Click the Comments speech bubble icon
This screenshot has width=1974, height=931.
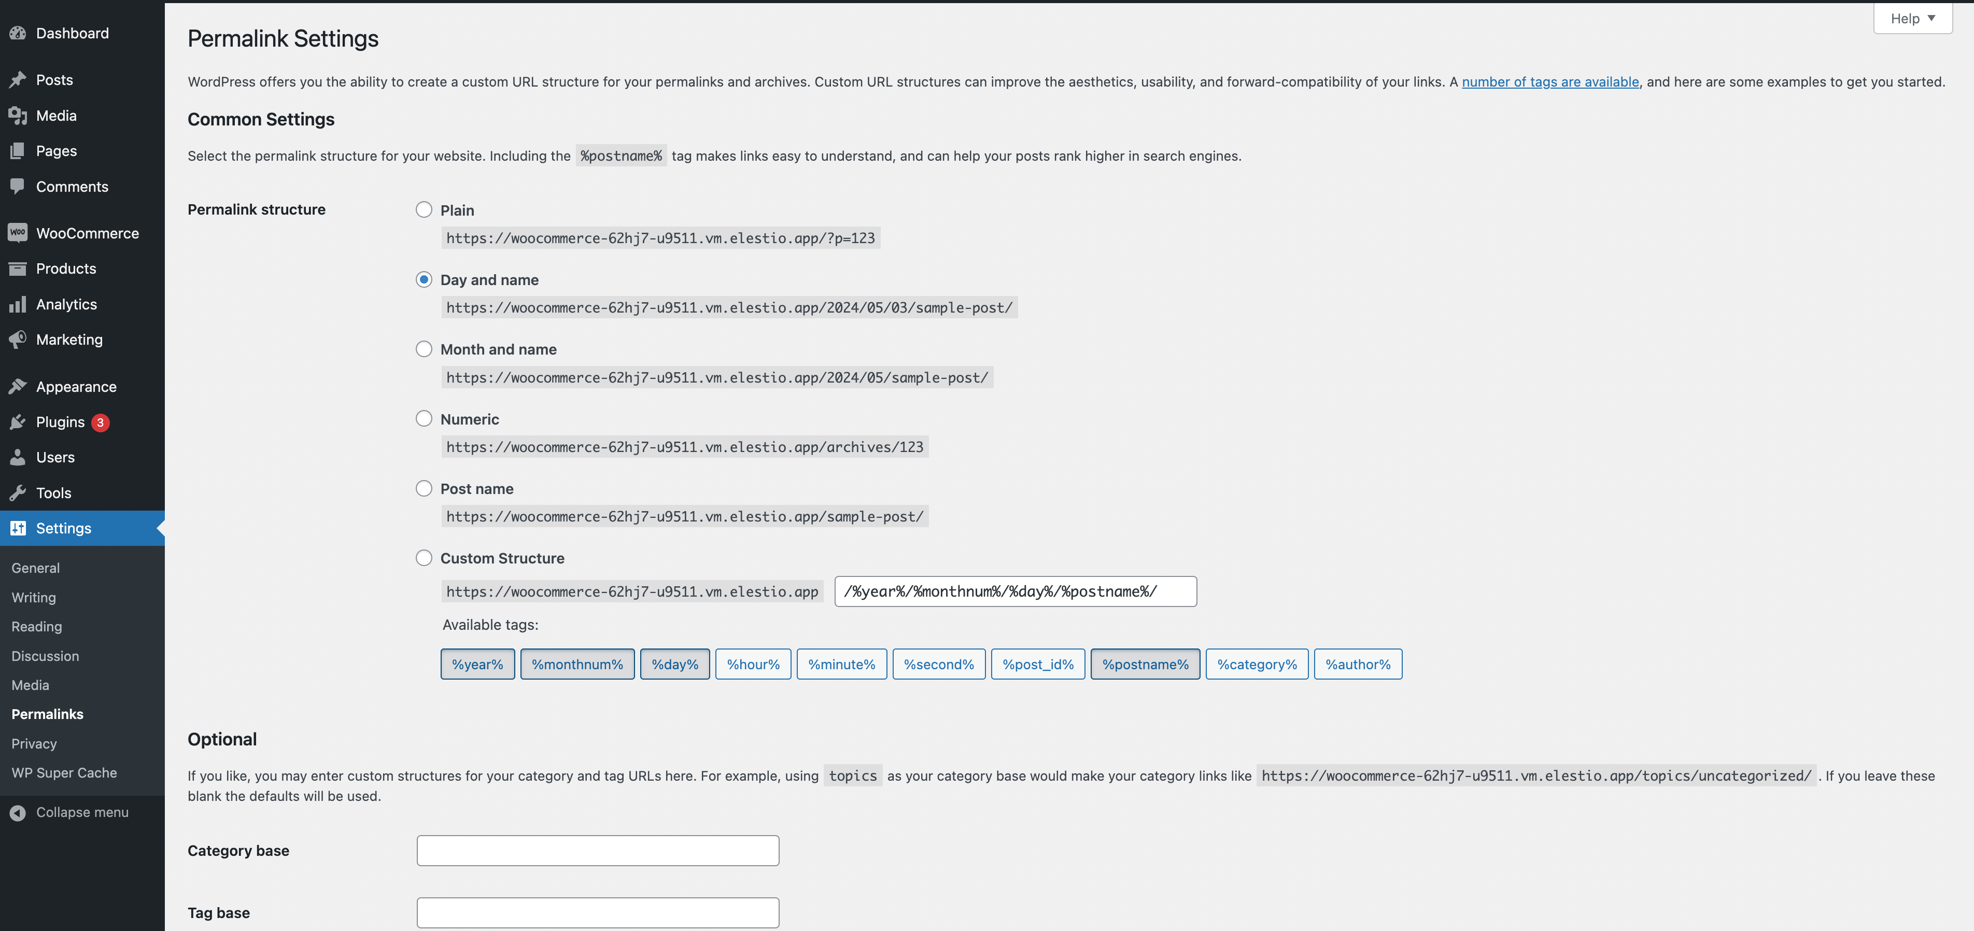coord(18,186)
